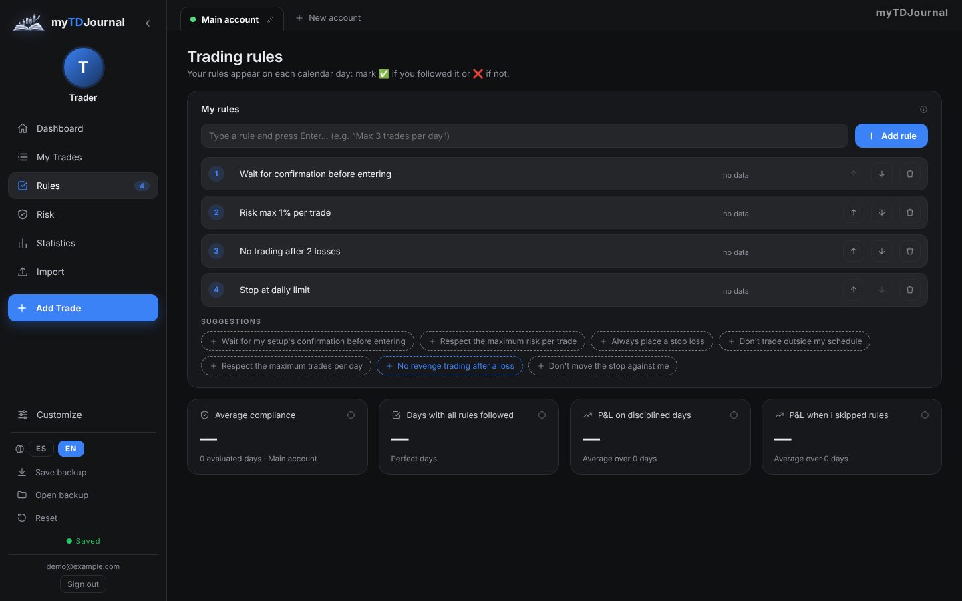Collapse the sidebar with the chevron
962x601 pixels.
click(148, 23)
